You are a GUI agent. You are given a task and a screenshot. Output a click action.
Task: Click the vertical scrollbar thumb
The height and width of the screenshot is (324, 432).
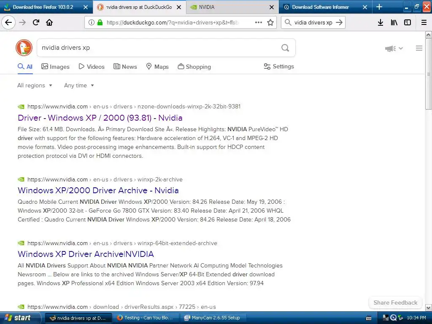coord(429,74)
